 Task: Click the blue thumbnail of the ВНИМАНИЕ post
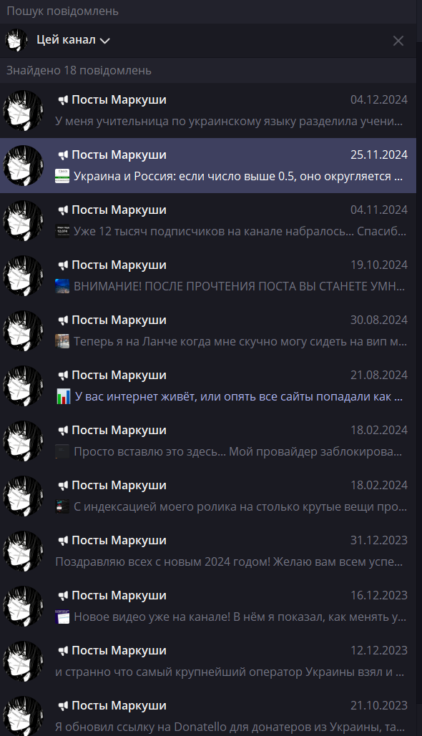coord(62,286)
